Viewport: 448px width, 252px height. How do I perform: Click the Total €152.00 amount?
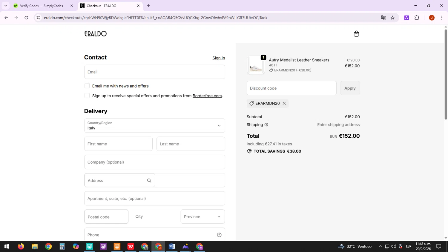[x=349, y=136]
